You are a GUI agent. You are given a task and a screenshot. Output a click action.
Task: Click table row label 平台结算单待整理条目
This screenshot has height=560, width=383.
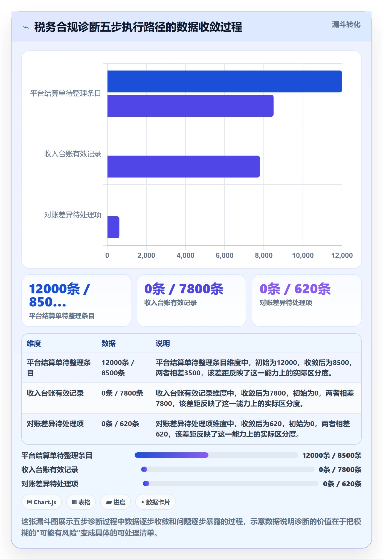pyautogui.click(x=59, y=368)
